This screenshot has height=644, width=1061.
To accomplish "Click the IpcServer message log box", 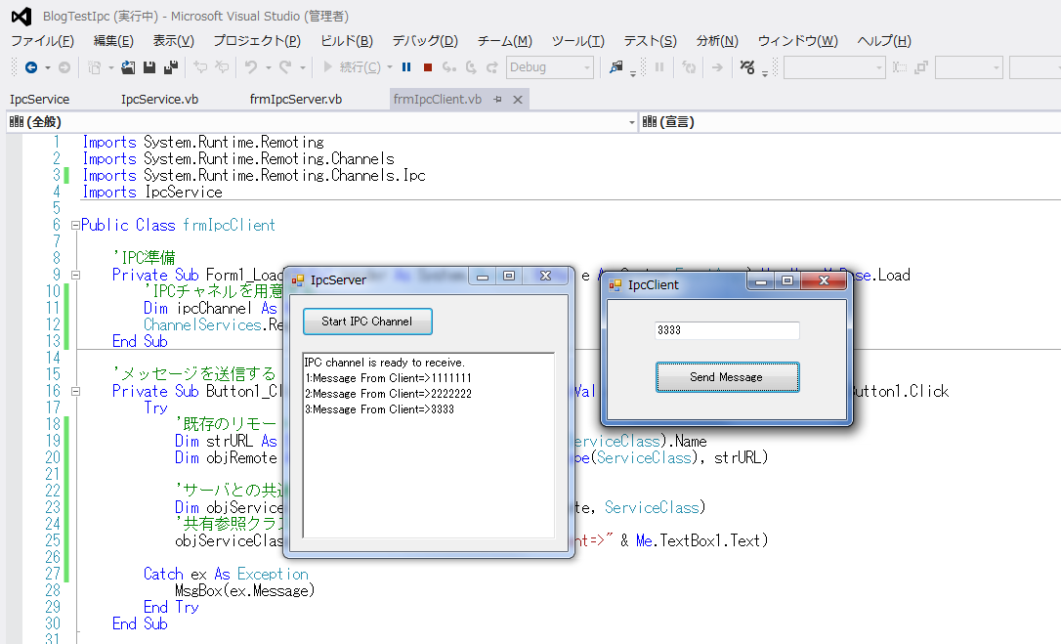I will coord(429,445).
